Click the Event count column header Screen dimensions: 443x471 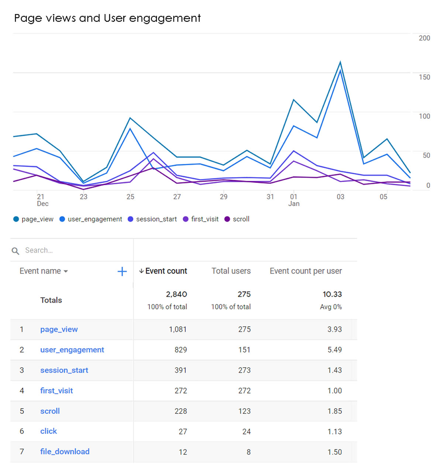tap(166, 271)
